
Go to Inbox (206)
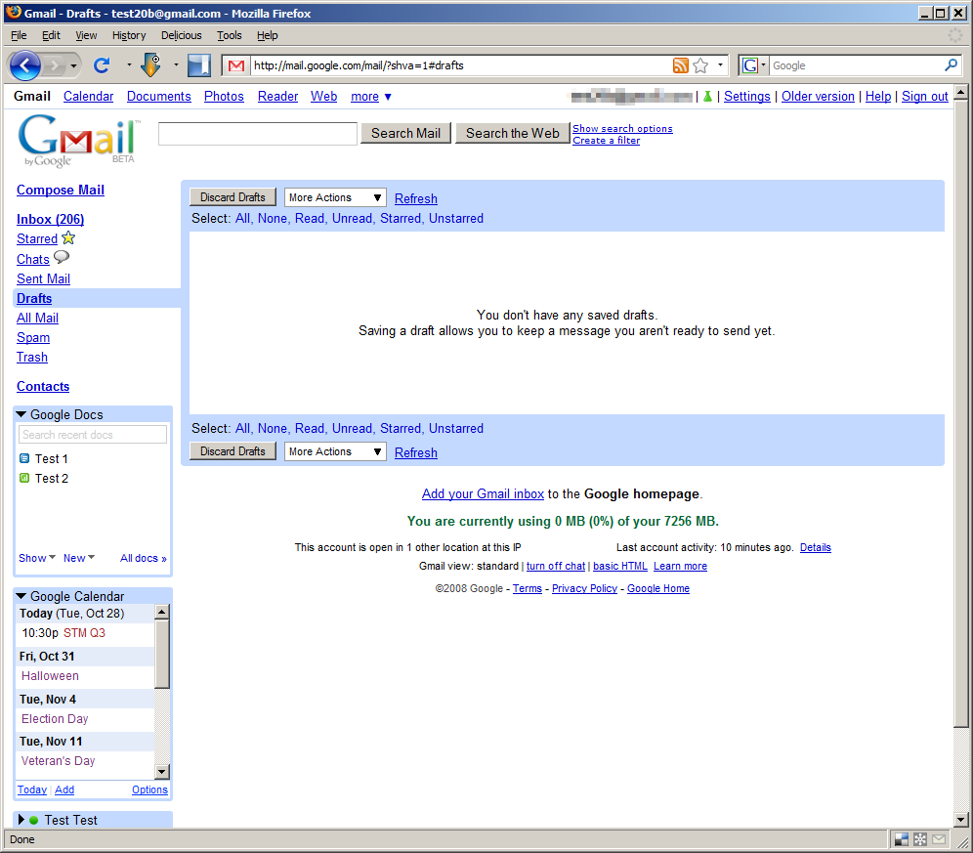pyautogui.click(x=50, y=219)
